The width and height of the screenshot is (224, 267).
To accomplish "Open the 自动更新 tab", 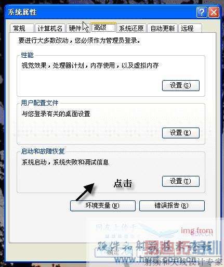I will point(162,28).
